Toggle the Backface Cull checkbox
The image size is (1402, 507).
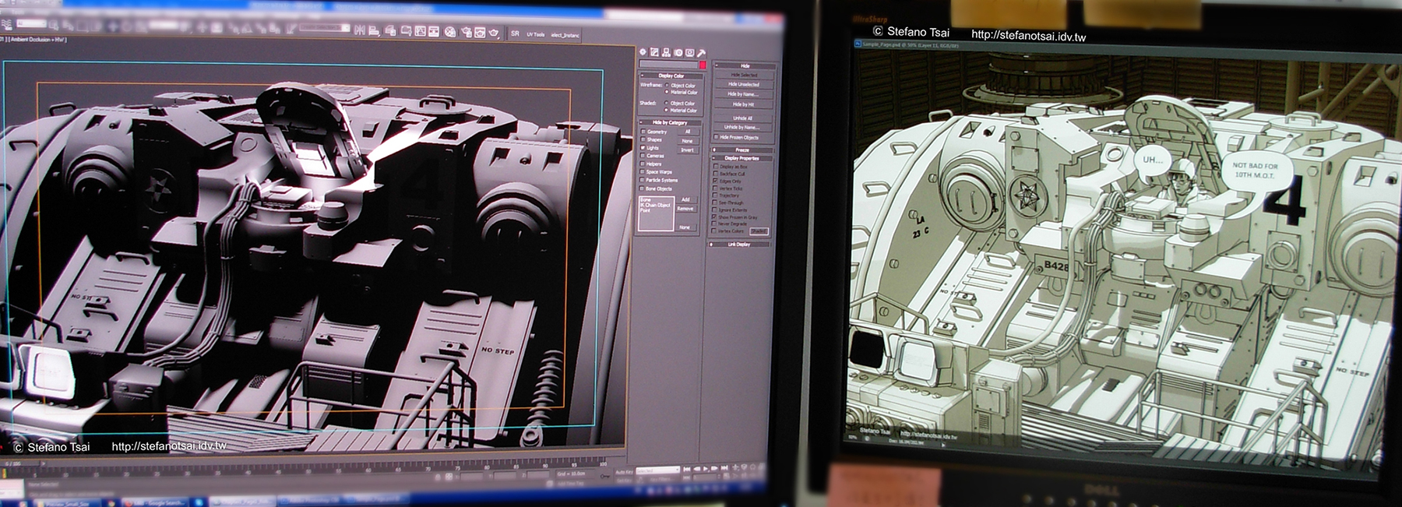[716, 174]
